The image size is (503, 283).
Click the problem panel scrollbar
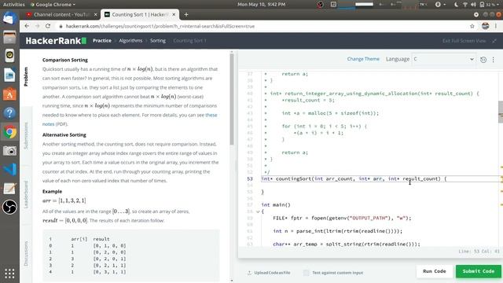coord(232,100)
